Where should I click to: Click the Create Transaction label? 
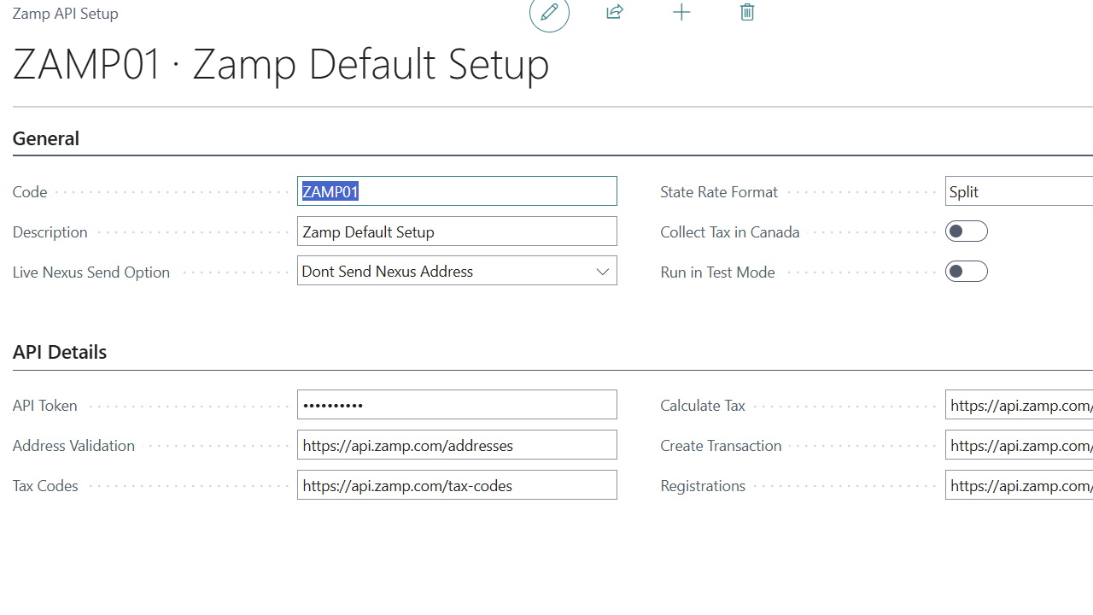click(721, 446)
